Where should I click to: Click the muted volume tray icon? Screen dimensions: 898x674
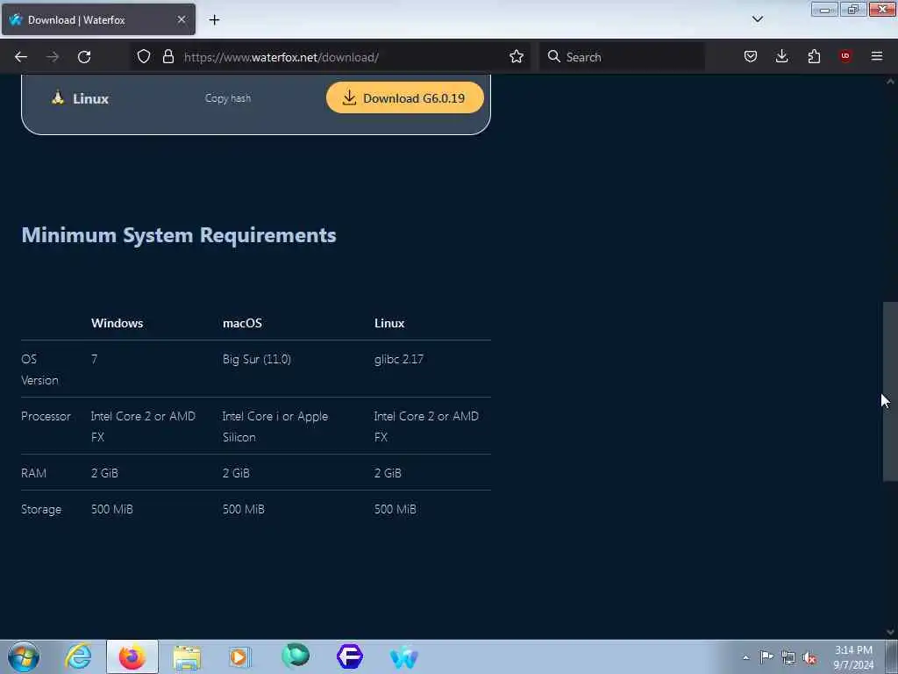click(809, 658)
